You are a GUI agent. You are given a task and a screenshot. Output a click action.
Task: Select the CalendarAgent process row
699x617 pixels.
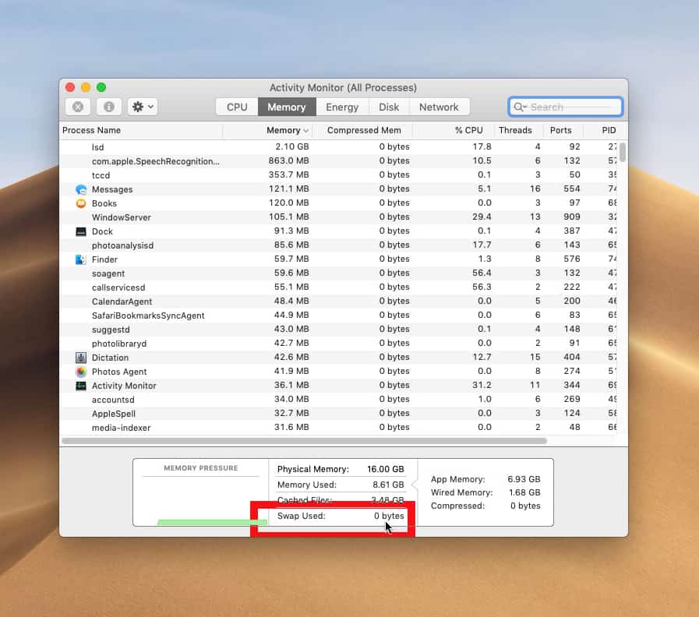pos(339,301)
